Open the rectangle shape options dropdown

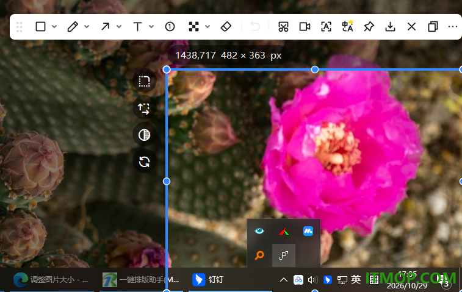coord(54,27)
